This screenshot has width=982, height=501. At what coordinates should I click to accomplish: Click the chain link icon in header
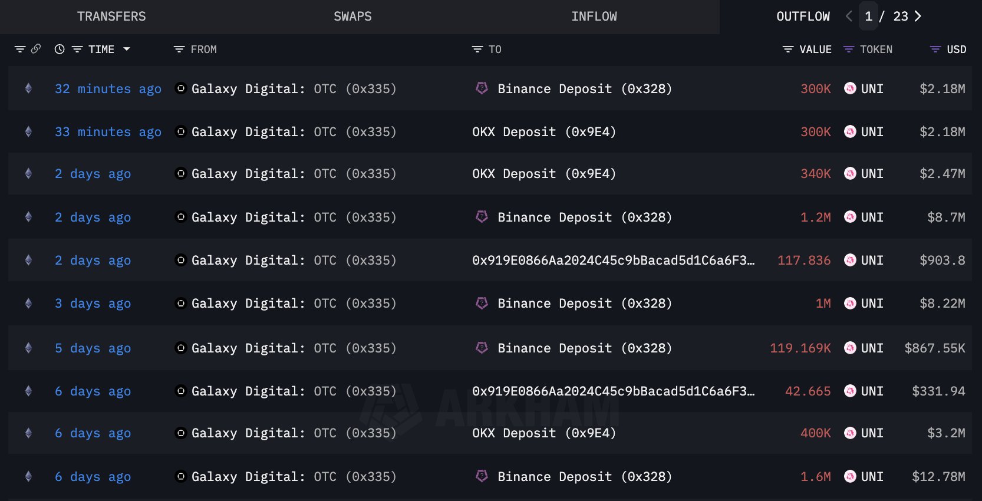36,49
